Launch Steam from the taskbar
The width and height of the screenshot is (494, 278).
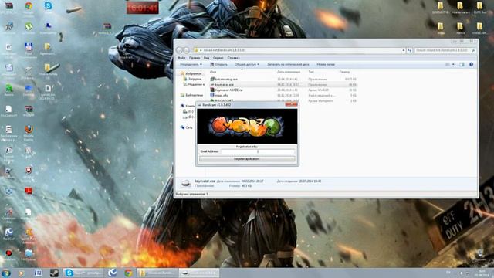coord(54,273)
